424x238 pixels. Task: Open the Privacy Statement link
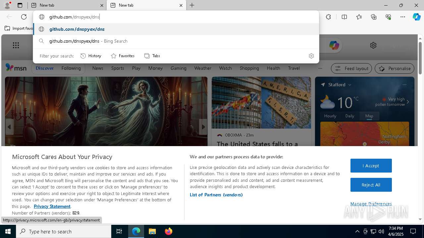click(52, 206)
